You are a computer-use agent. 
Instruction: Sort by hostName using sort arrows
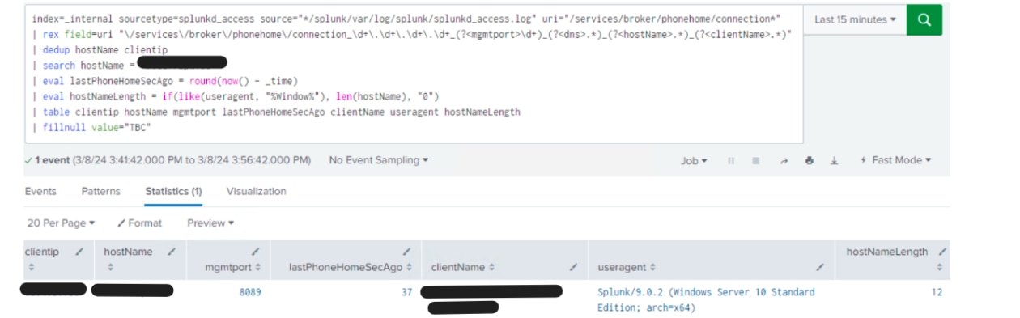coord(110,267)
